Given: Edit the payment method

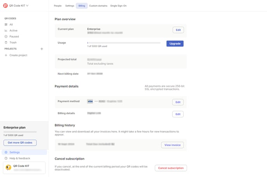Looking at the screenshot, I should coord(178,102).
